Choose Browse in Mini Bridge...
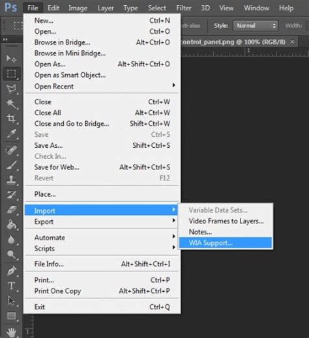The width and height of the screenshot is (309, 338). point(102,53)
